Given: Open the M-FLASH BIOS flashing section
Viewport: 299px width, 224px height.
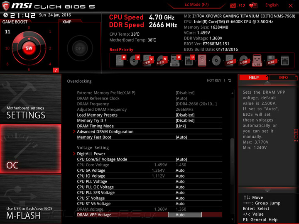Looking at the screenshot, I should 30,199.
